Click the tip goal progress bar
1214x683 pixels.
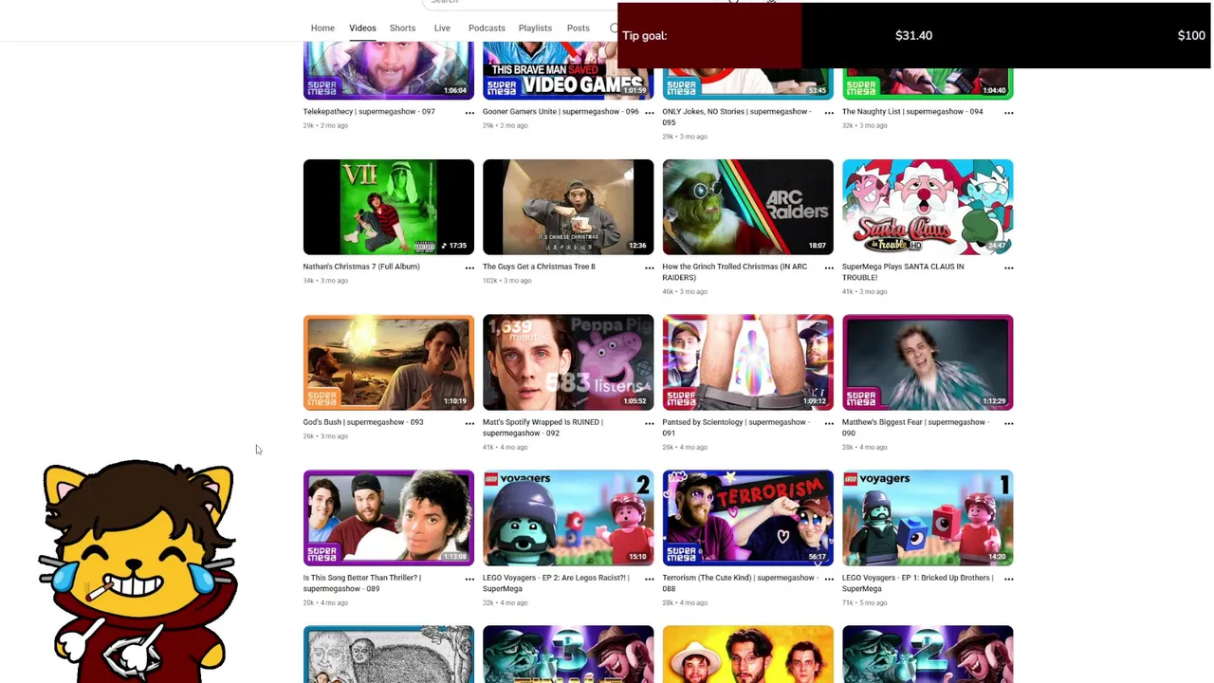(914, 35)
